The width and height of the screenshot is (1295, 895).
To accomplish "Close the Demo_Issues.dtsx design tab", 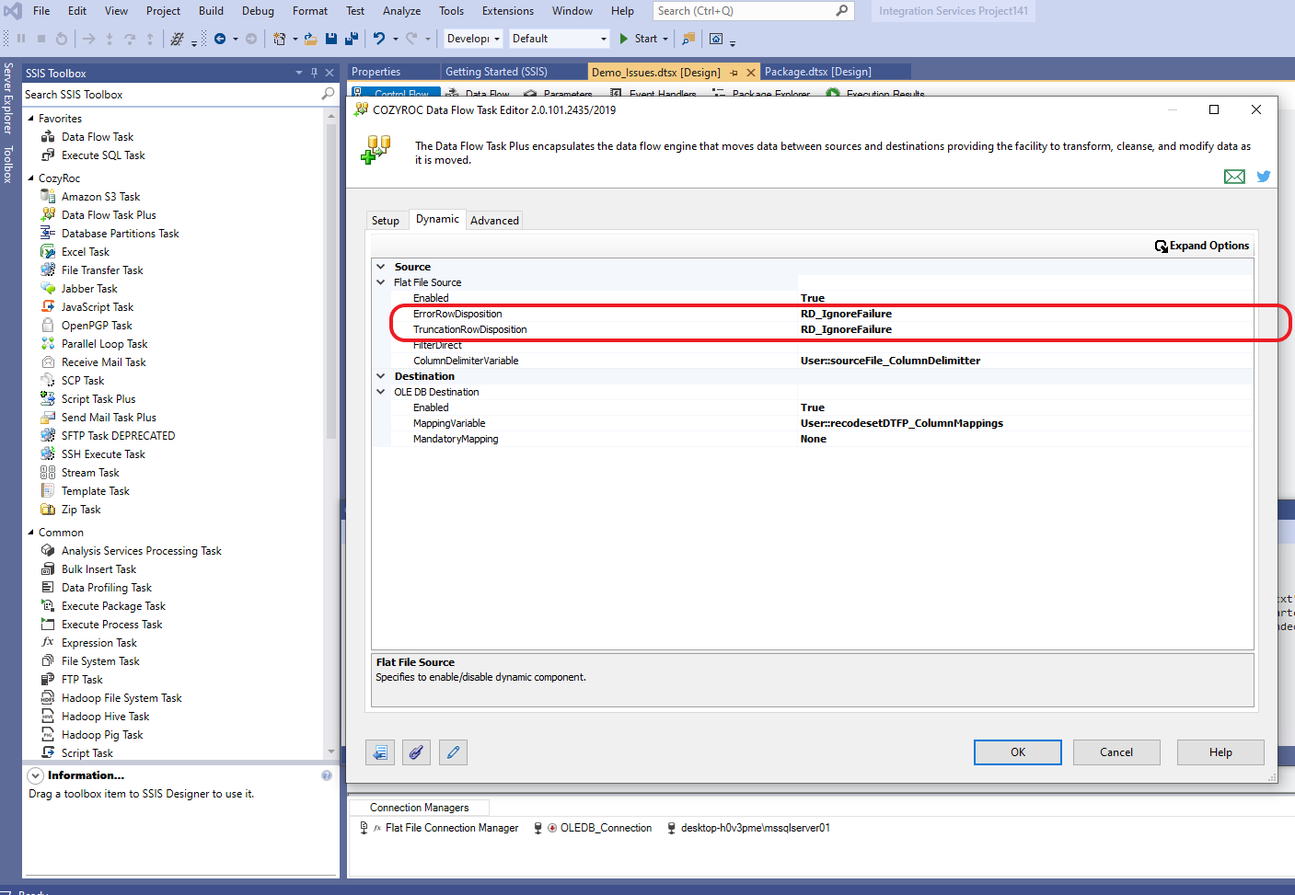I will click(x=751, y=72).
